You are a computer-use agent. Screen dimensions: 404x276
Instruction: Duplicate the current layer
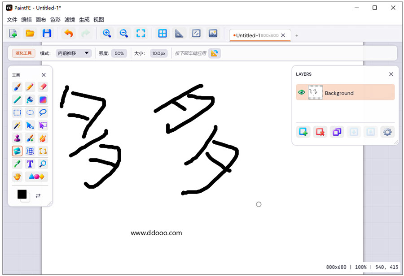coord(337,132)
